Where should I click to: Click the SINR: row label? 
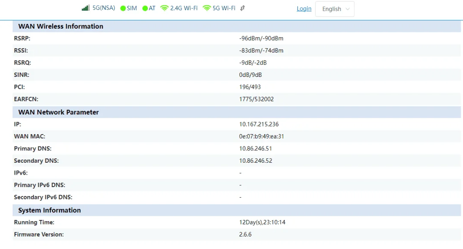pyautogui.click(x=21, y=75)
